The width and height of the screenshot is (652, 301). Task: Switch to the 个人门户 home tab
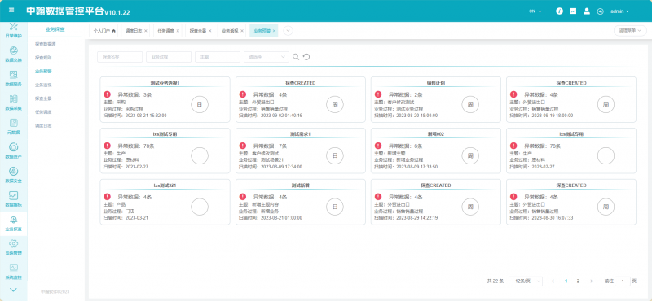point(104,31)
